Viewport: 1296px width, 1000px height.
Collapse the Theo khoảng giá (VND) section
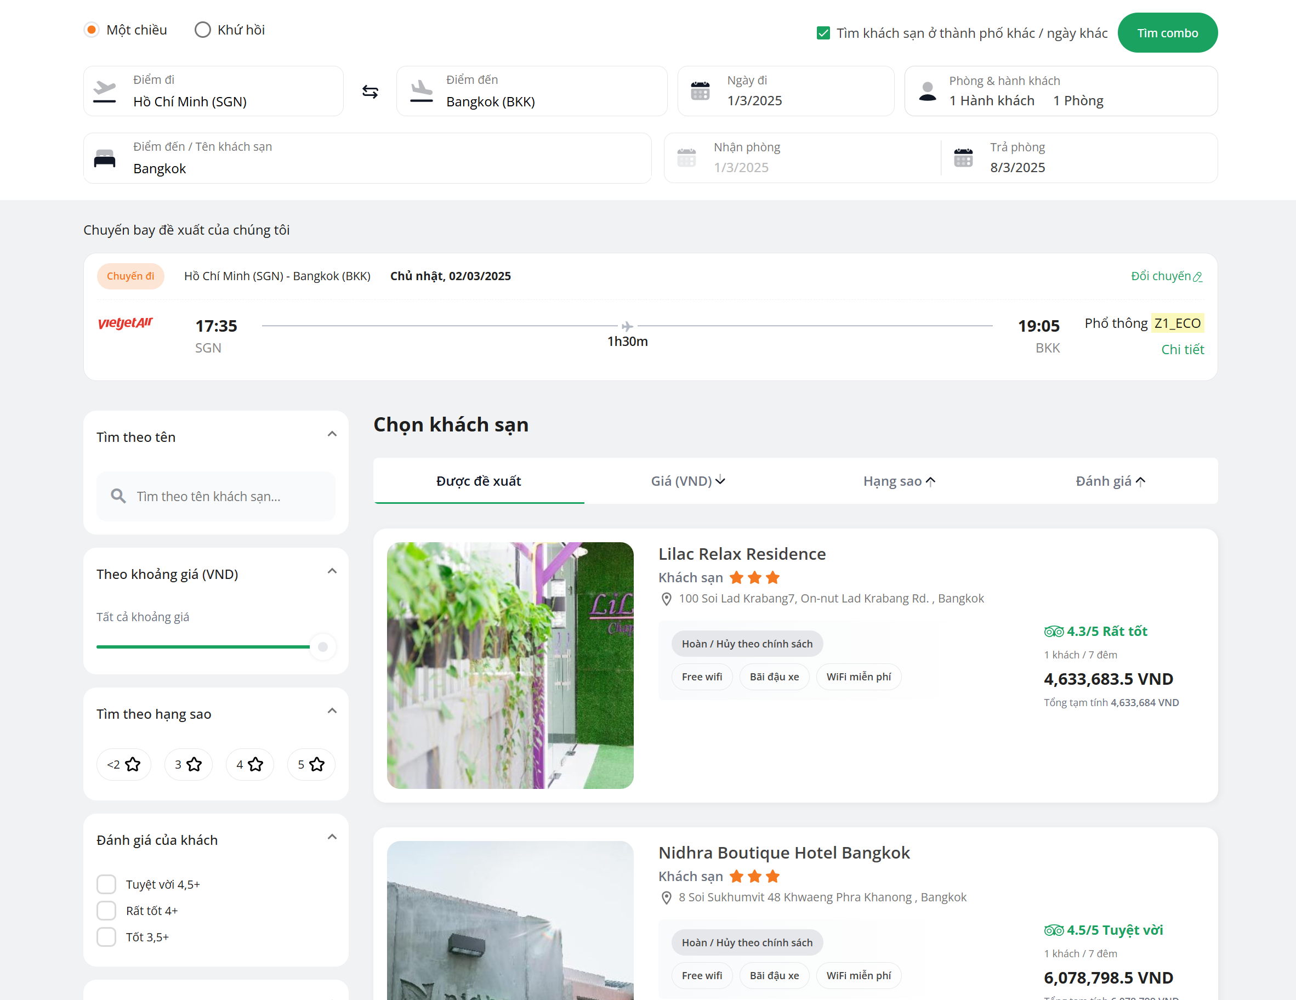[x=332, y=571]
